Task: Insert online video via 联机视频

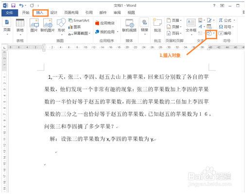Action: point(129,25)
